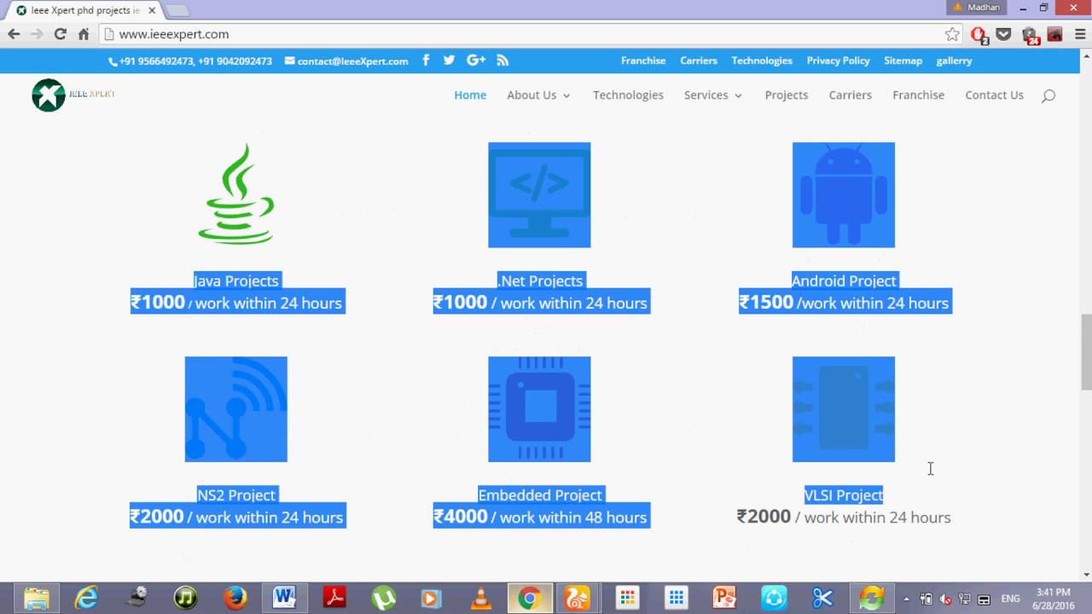Open Carriers in the main navigation
Viewport: 1092px width, 614px height.
coord(851,96)
